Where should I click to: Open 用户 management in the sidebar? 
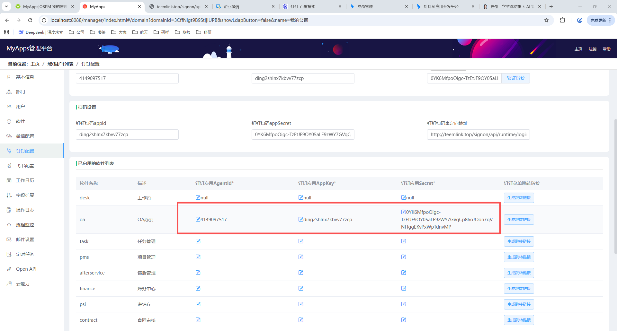tap(32, 107)
